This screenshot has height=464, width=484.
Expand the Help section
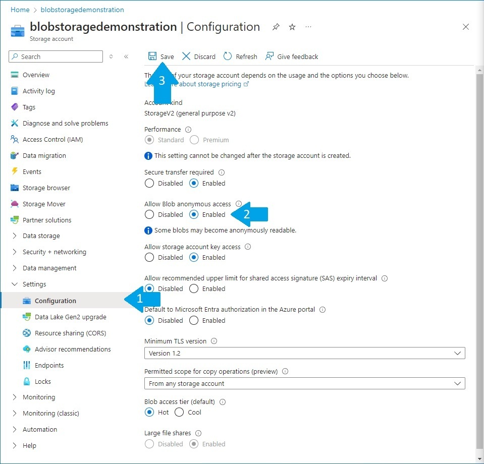[15, 445]
